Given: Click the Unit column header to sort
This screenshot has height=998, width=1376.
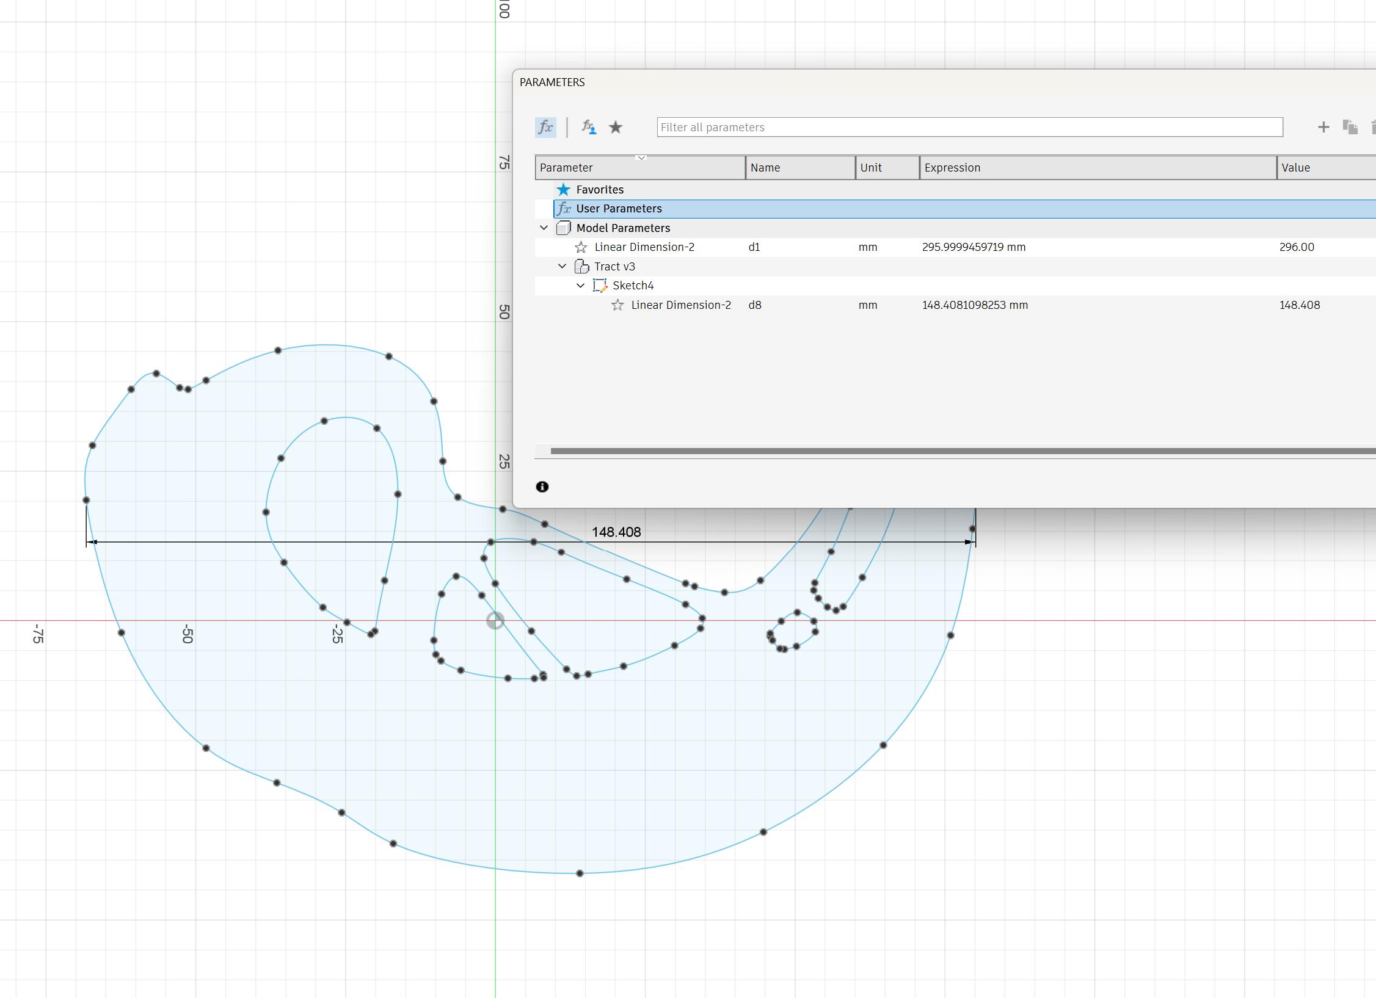Looking at the screenshot, I should click(x=884, y=167).
